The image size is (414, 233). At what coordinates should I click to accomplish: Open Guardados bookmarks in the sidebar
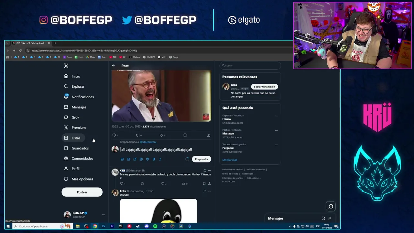(76, 148)
